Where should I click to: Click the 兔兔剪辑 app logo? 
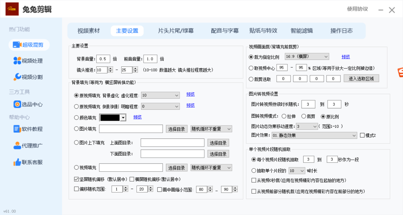pos(12,9)
